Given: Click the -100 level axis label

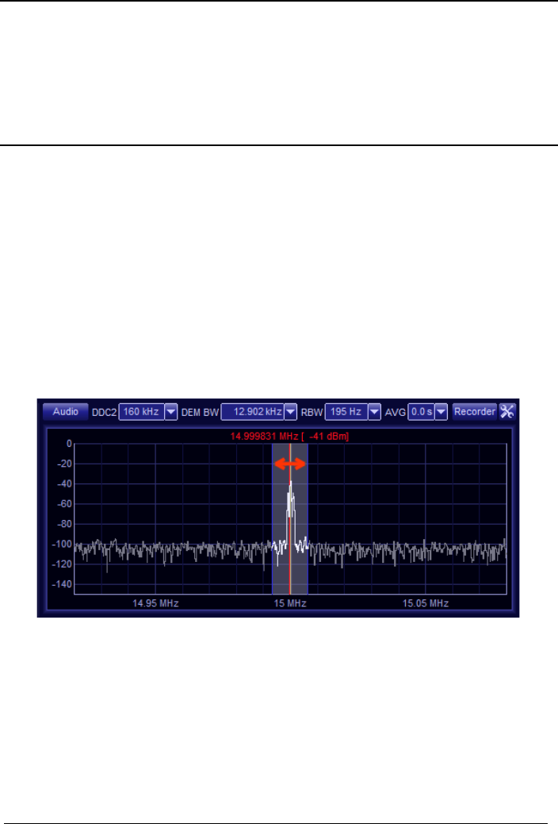Looking at the screenshot, I should click(61, 544).
